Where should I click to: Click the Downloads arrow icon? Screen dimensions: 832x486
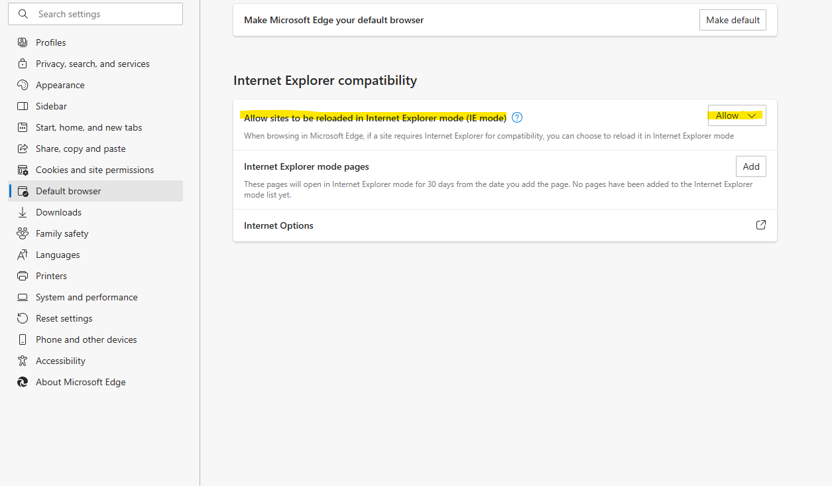[x=23, y=212]
